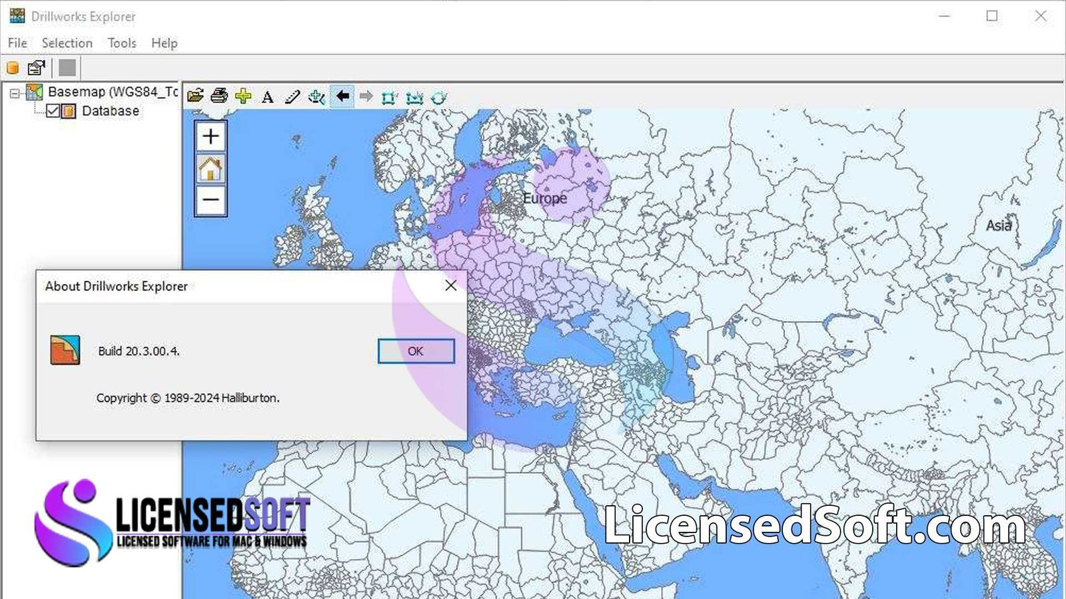Open the database connection icon on the left toolbar
Viewport: 1066px width, 599px height.
(x=12, y=67)
